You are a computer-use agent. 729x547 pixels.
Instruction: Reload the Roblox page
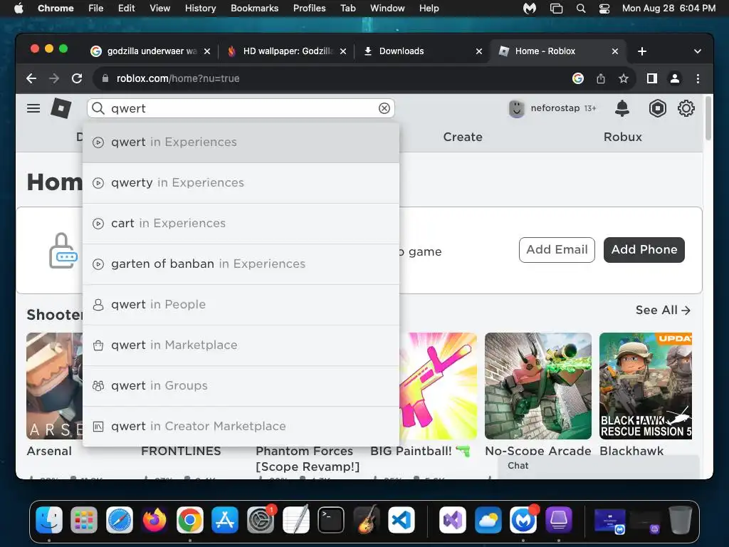pos(77,78)
